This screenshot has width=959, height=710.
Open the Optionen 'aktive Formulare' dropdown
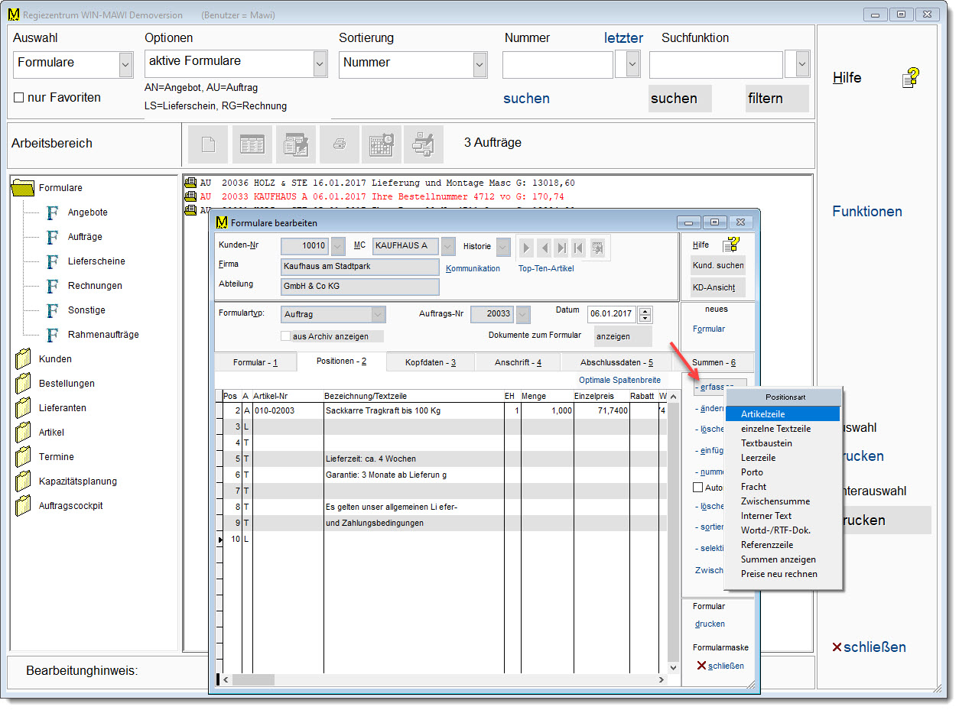tap(320, 65)
